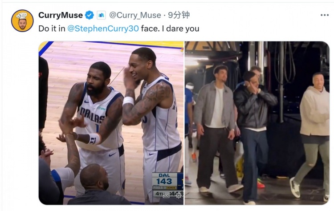Open the right tunnel walkway photo

click(x=257, y=123)
